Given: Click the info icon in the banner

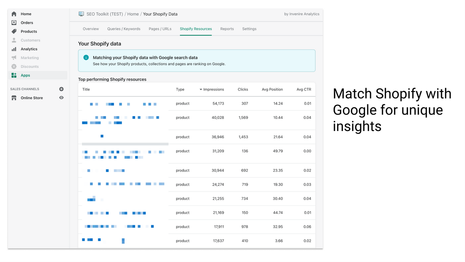Looking at the screenshot, I should tap(86, 57).
